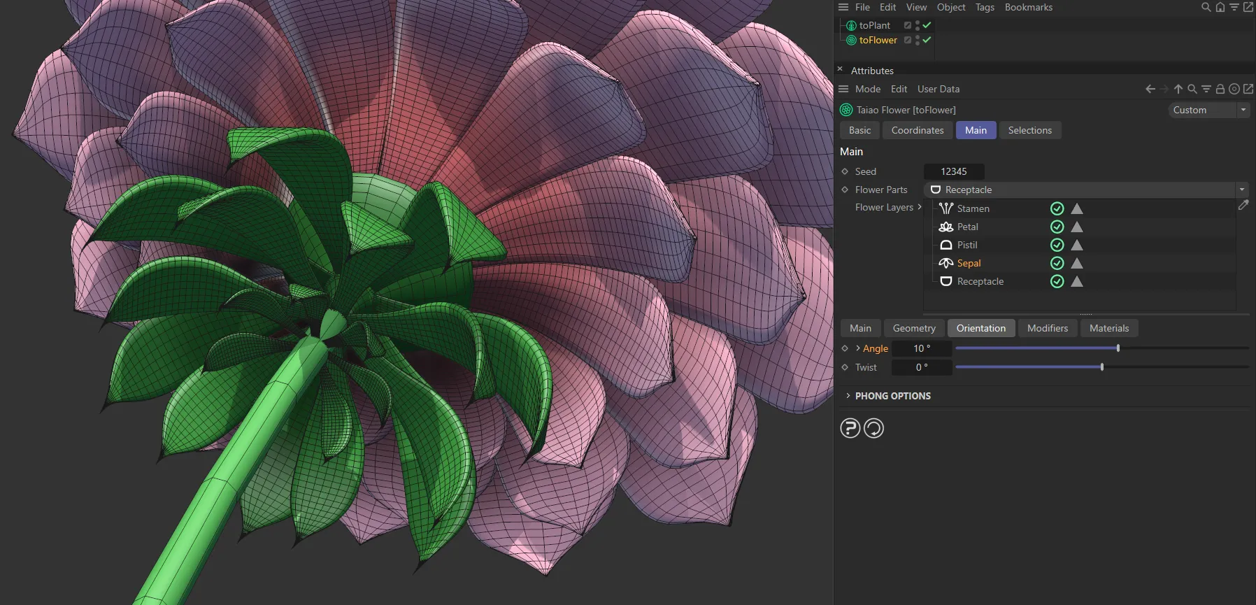Click the pencil edit icon beside Flower Layers

(x=1243, y=205)
